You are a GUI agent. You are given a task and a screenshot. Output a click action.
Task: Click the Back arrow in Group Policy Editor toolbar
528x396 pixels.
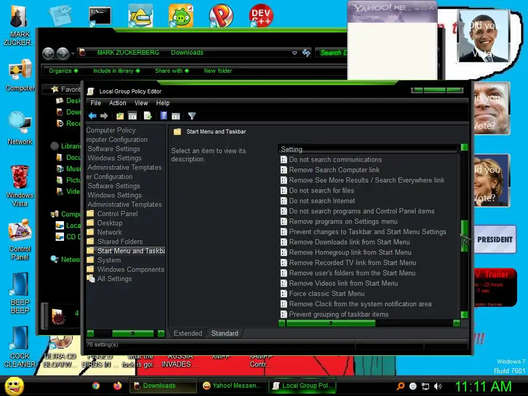click(92, 116)
